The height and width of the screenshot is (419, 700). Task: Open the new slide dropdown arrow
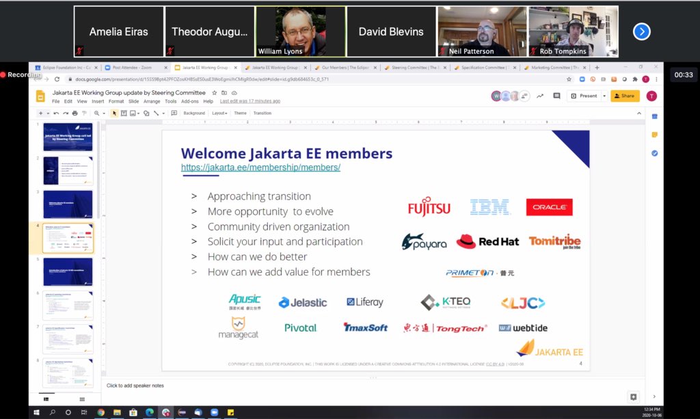(x=48, y=113)
